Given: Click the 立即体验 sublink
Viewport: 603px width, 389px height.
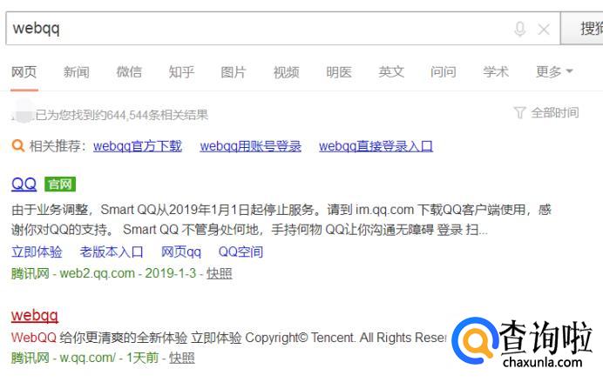Looking at the screenshot, I should coord(37,252).
